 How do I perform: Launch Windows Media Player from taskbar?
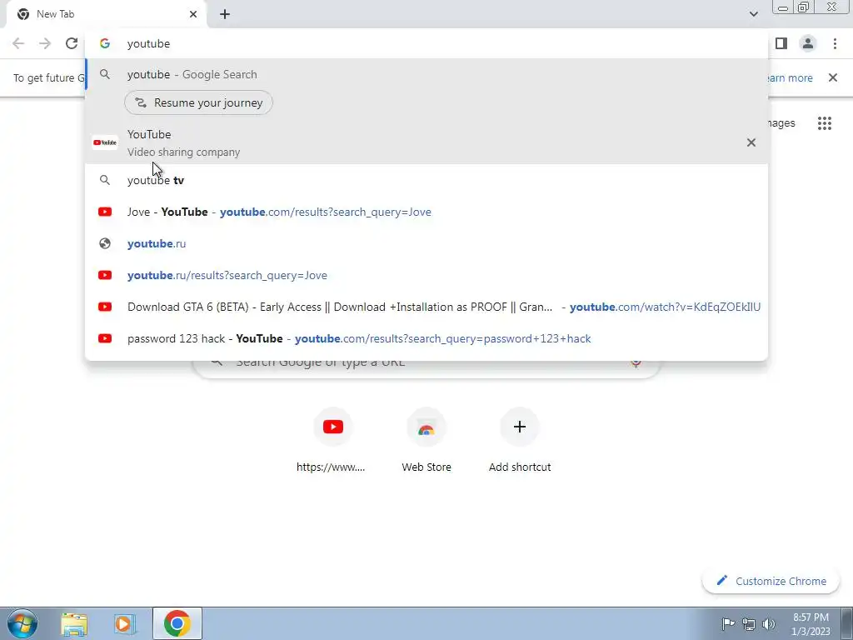coord(124,623)
